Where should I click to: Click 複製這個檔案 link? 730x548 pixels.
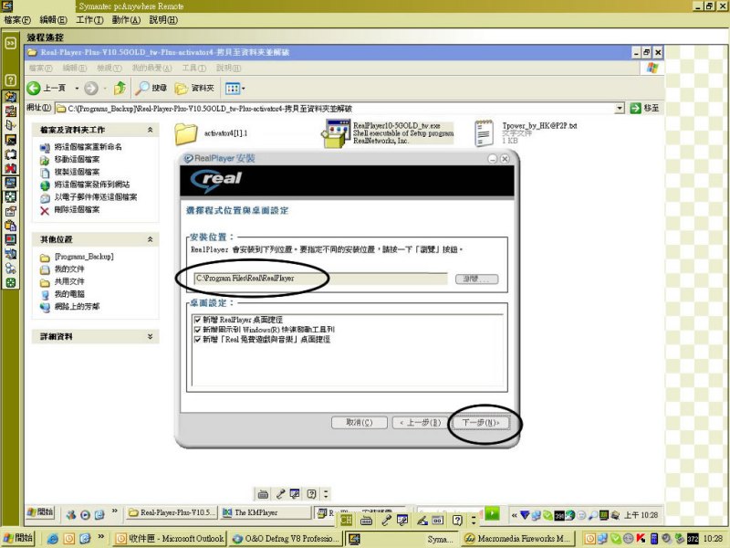click(77, 172)
